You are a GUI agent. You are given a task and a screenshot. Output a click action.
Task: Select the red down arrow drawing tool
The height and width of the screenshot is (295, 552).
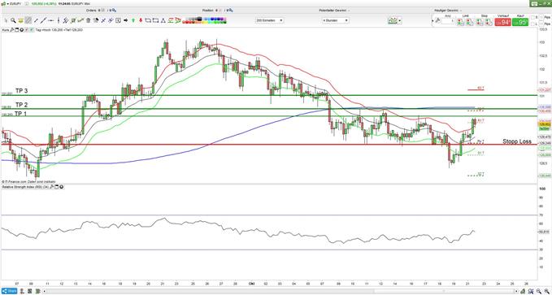[x=141, y=20]
